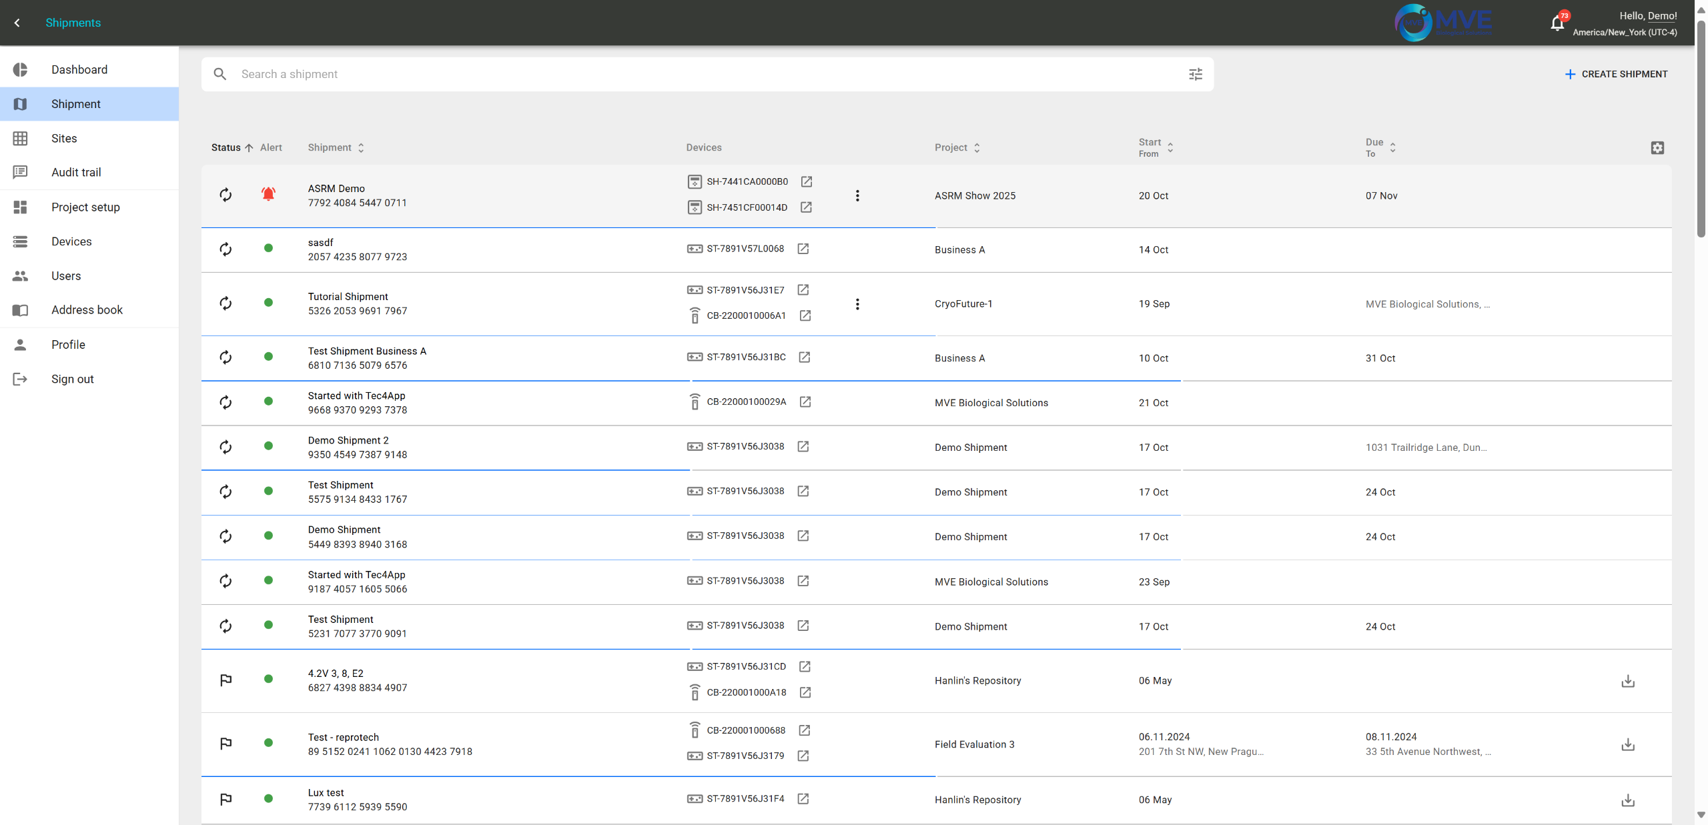Open three-dot menu for Tutorial Shipment
Image resolution: width=1708 pixels, height=825 pixels.
tap(857, 304)
